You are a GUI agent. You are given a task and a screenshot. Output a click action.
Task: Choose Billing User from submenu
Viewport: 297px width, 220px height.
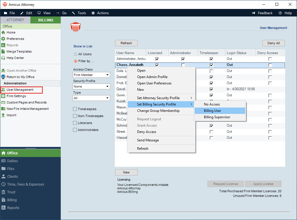click(x=220, y=111)
